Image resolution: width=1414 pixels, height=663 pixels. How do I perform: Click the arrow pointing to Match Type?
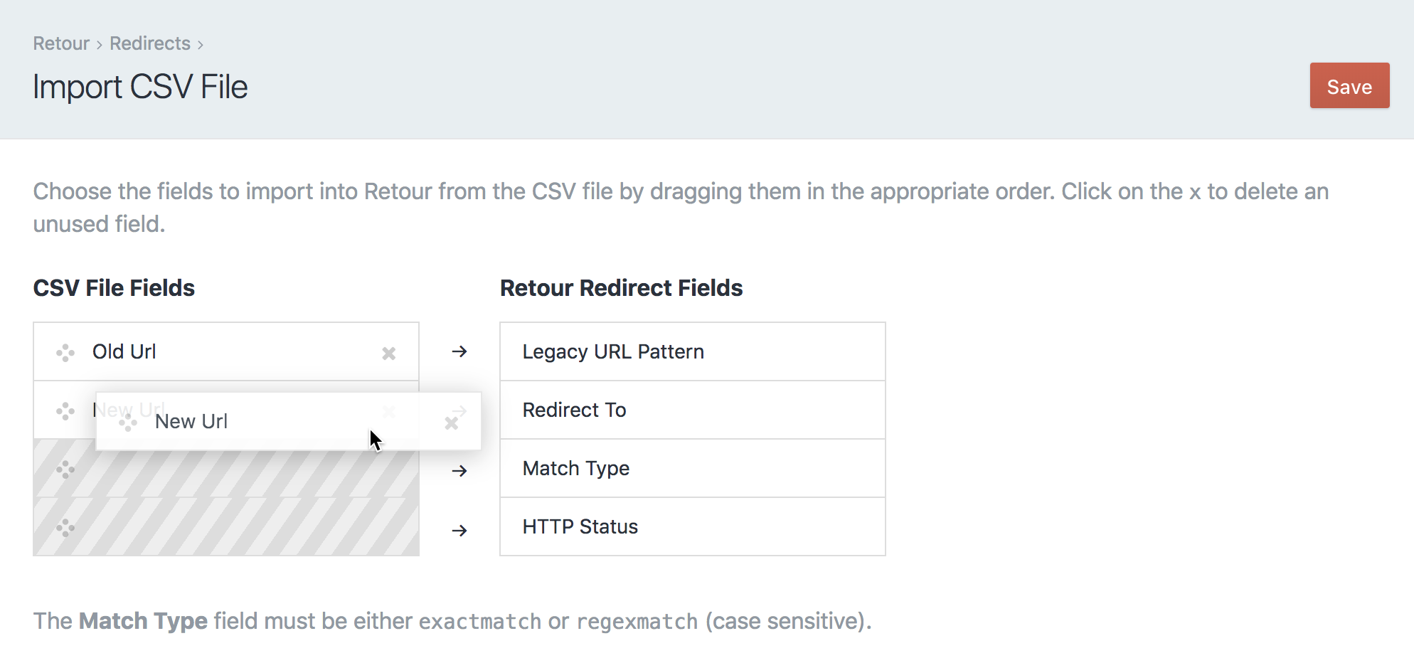[459, 470]
